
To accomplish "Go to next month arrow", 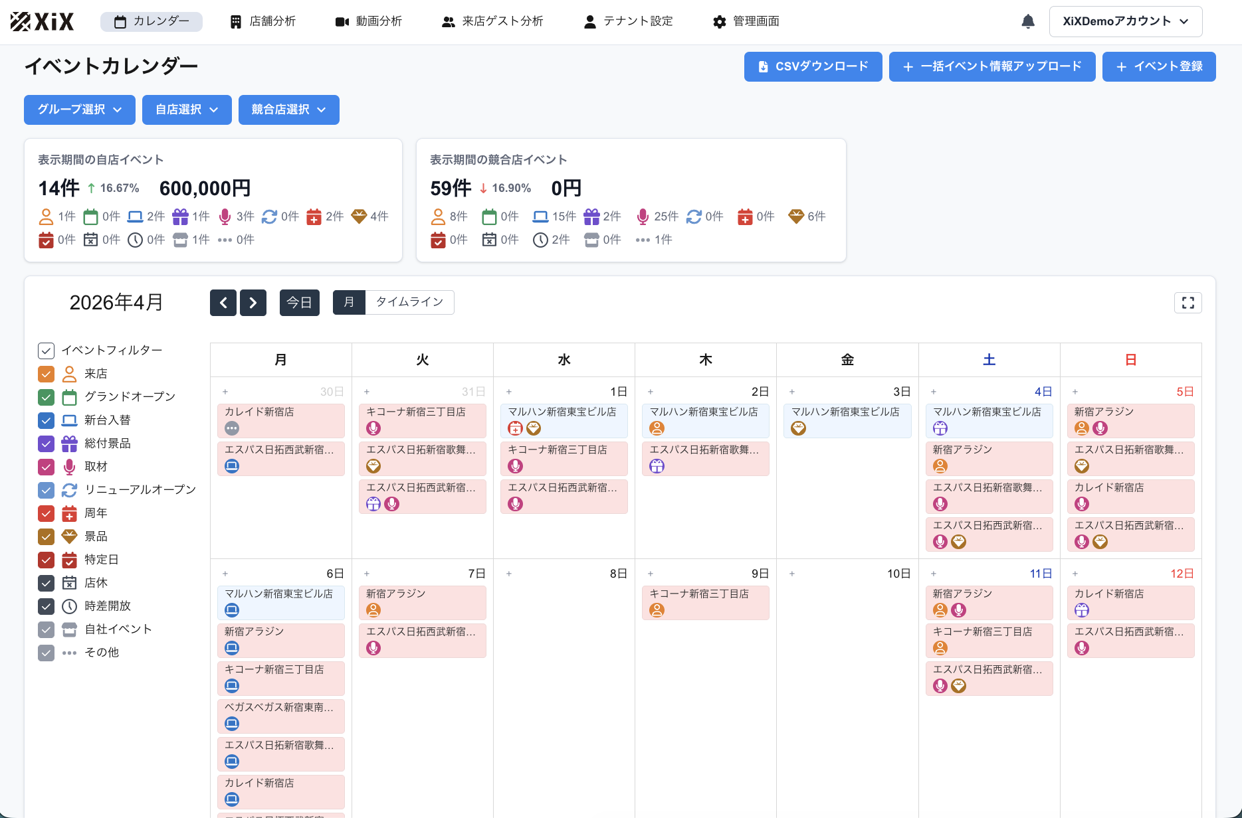I will click(x=253, y=303).
